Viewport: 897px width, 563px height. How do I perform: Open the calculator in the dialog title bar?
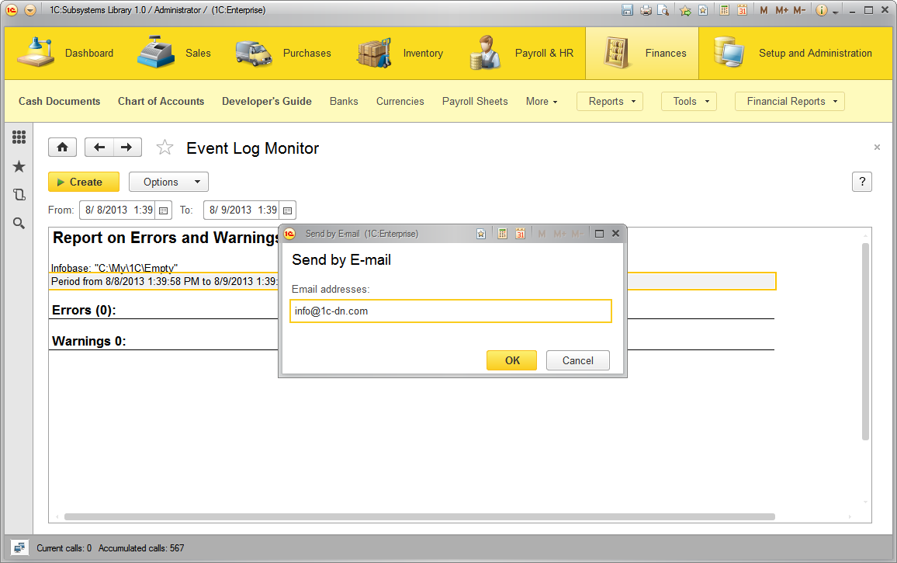502,234
